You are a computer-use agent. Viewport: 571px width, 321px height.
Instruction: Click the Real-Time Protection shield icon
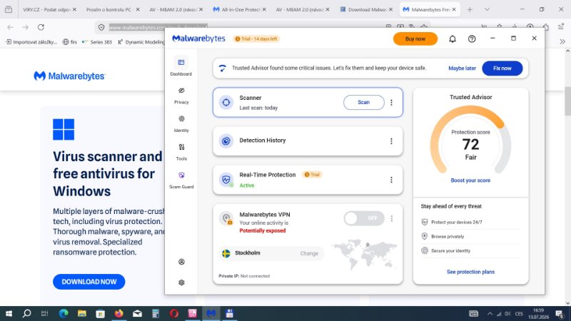226,180
